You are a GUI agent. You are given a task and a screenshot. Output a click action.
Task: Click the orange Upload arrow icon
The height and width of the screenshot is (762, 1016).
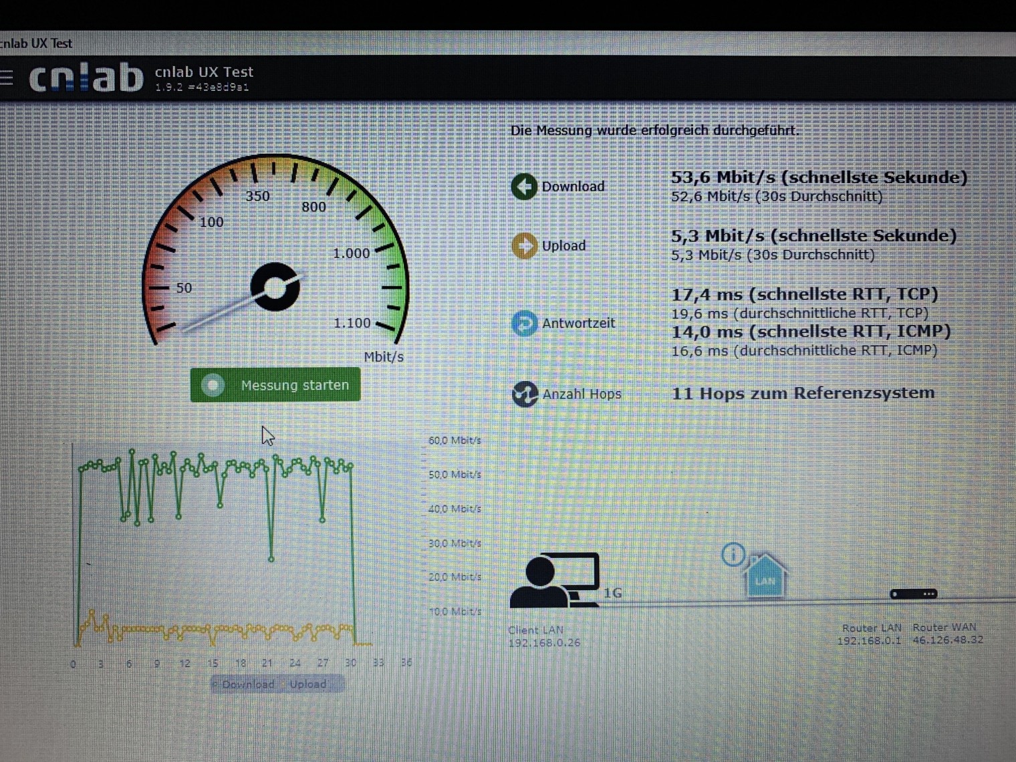(x=524, y=246)
